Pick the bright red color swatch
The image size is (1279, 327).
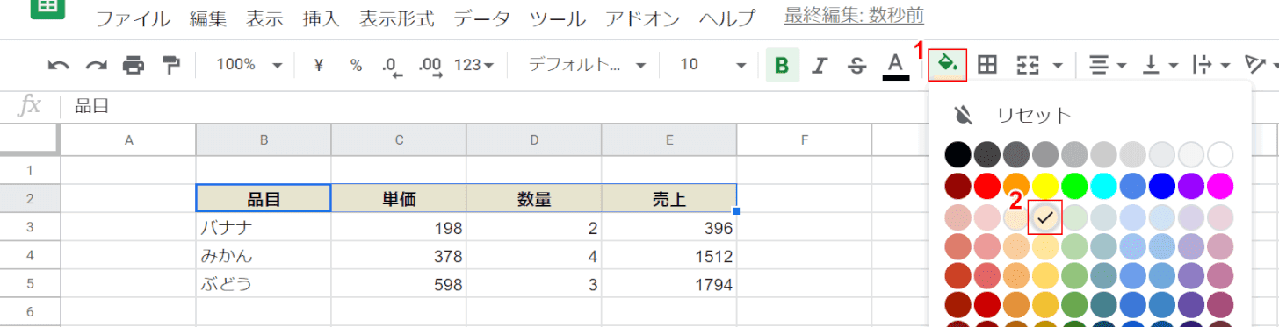[987, 186]
